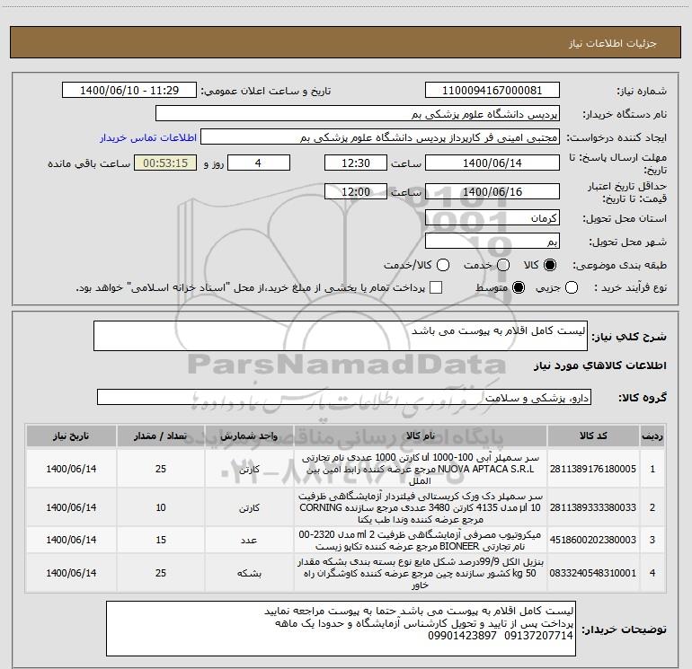
Task: Click the تعداد / مقدار column header
Action: 161,436
